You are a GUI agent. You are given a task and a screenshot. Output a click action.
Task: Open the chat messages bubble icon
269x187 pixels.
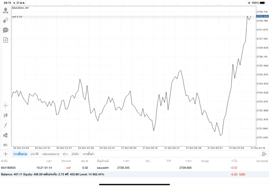click(x=5, y=30)
